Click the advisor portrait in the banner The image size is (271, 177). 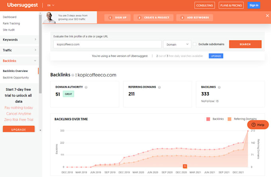(x=49, y=18)
